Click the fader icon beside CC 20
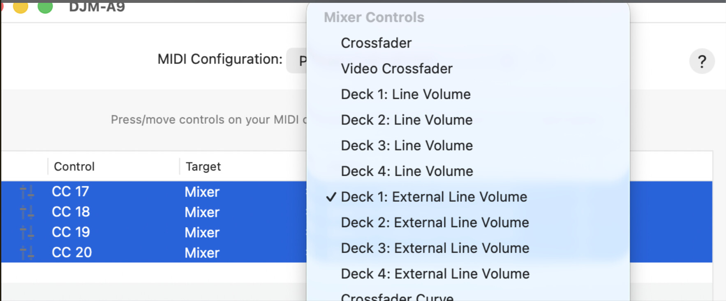Screen dimensions: 726x301 27,253
